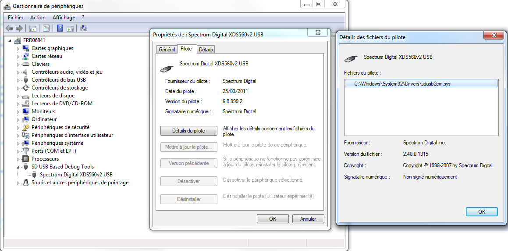
Task: Switch to the Général tab
Action: (x=167, y=50)
